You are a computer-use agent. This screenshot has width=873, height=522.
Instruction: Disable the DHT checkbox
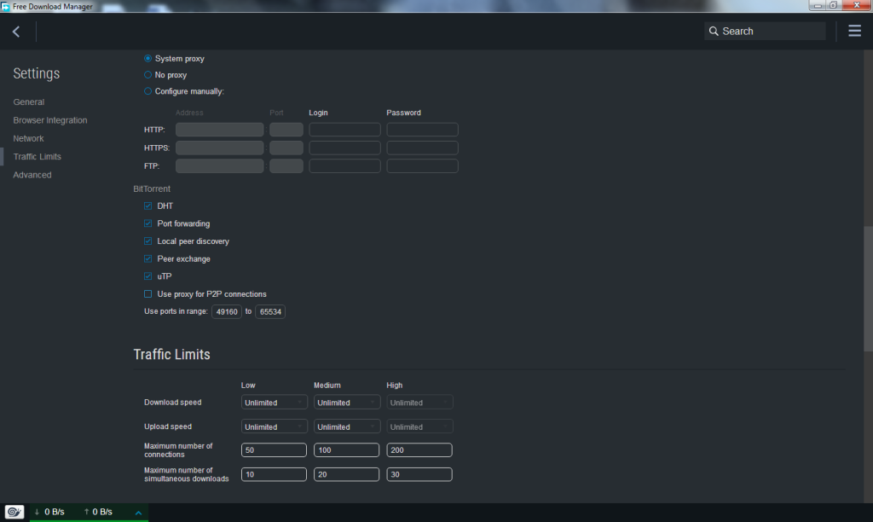click(x=147, y=206)
